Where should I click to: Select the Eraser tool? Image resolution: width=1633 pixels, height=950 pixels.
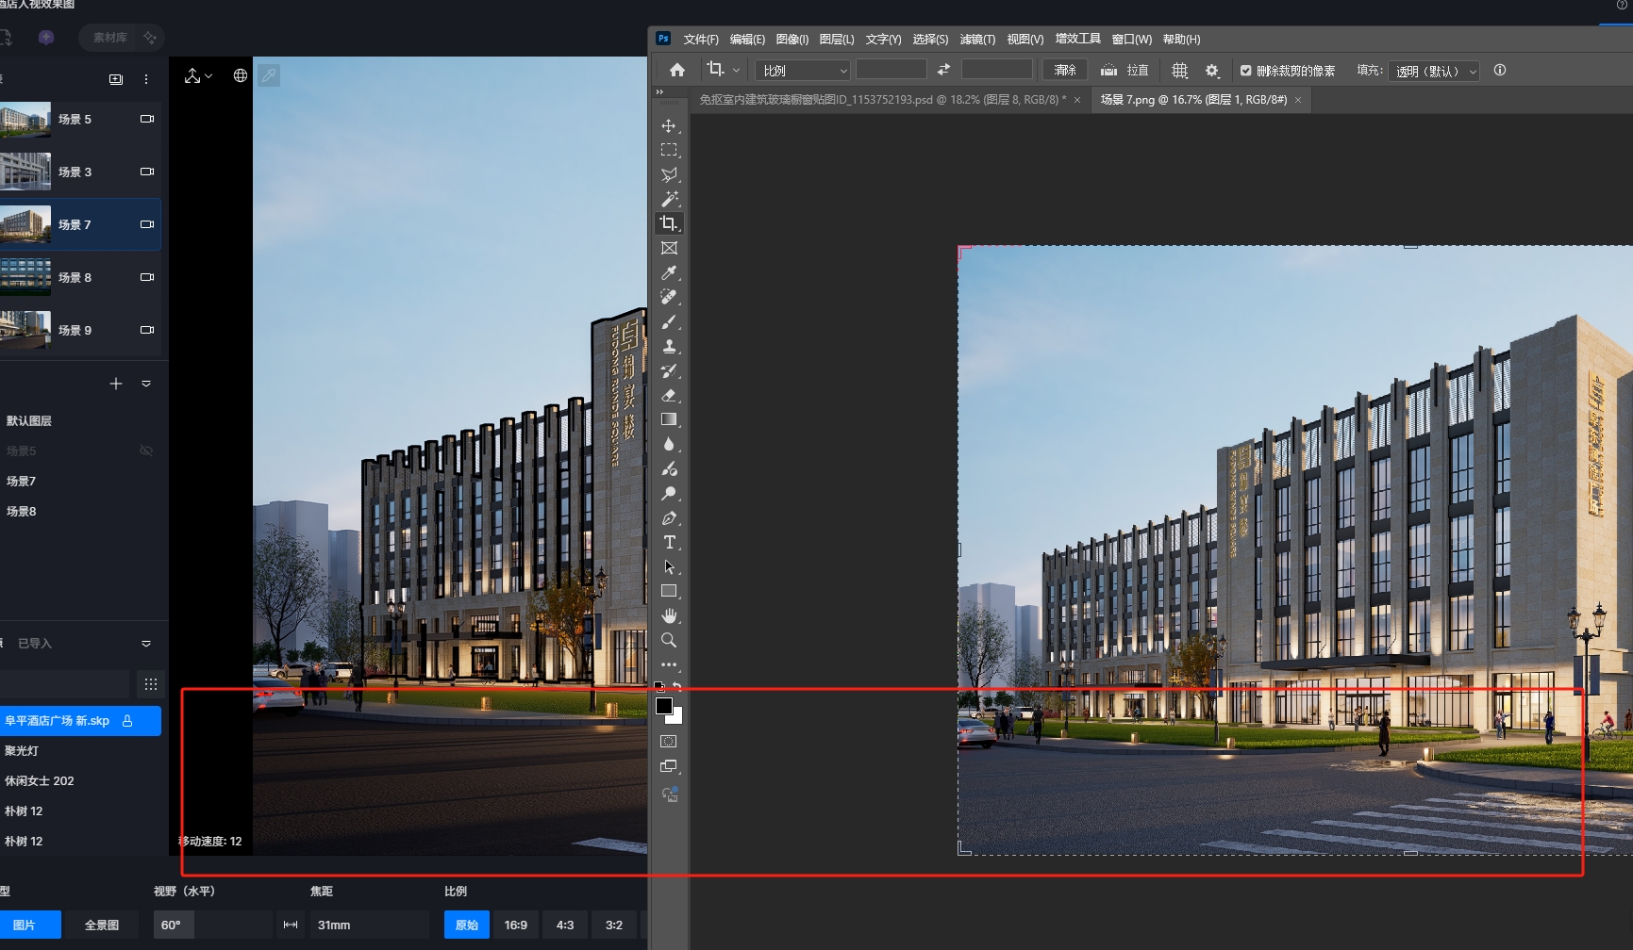669,395
